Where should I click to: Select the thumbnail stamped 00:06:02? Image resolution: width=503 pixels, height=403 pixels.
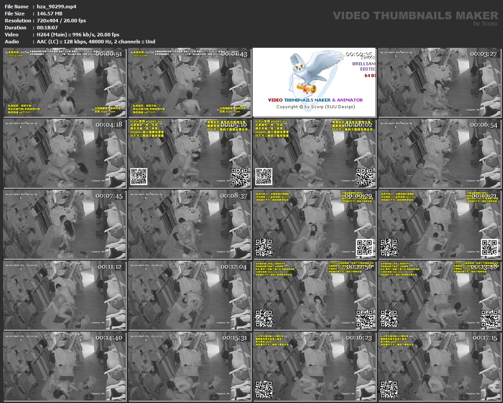(314, 153)
